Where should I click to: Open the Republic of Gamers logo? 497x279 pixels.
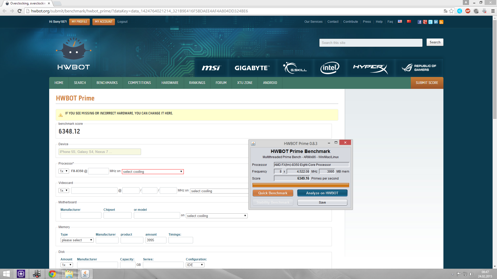(419, 68)
